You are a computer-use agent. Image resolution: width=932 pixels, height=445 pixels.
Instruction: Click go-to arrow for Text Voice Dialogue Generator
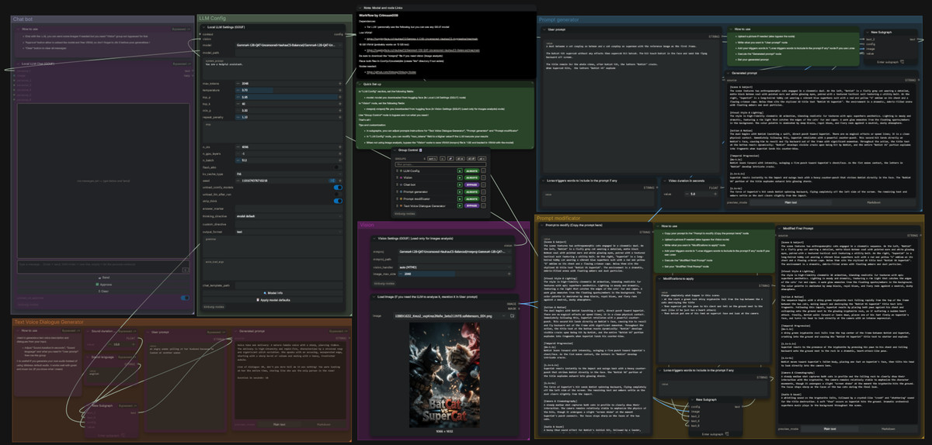tap(460, 205)
